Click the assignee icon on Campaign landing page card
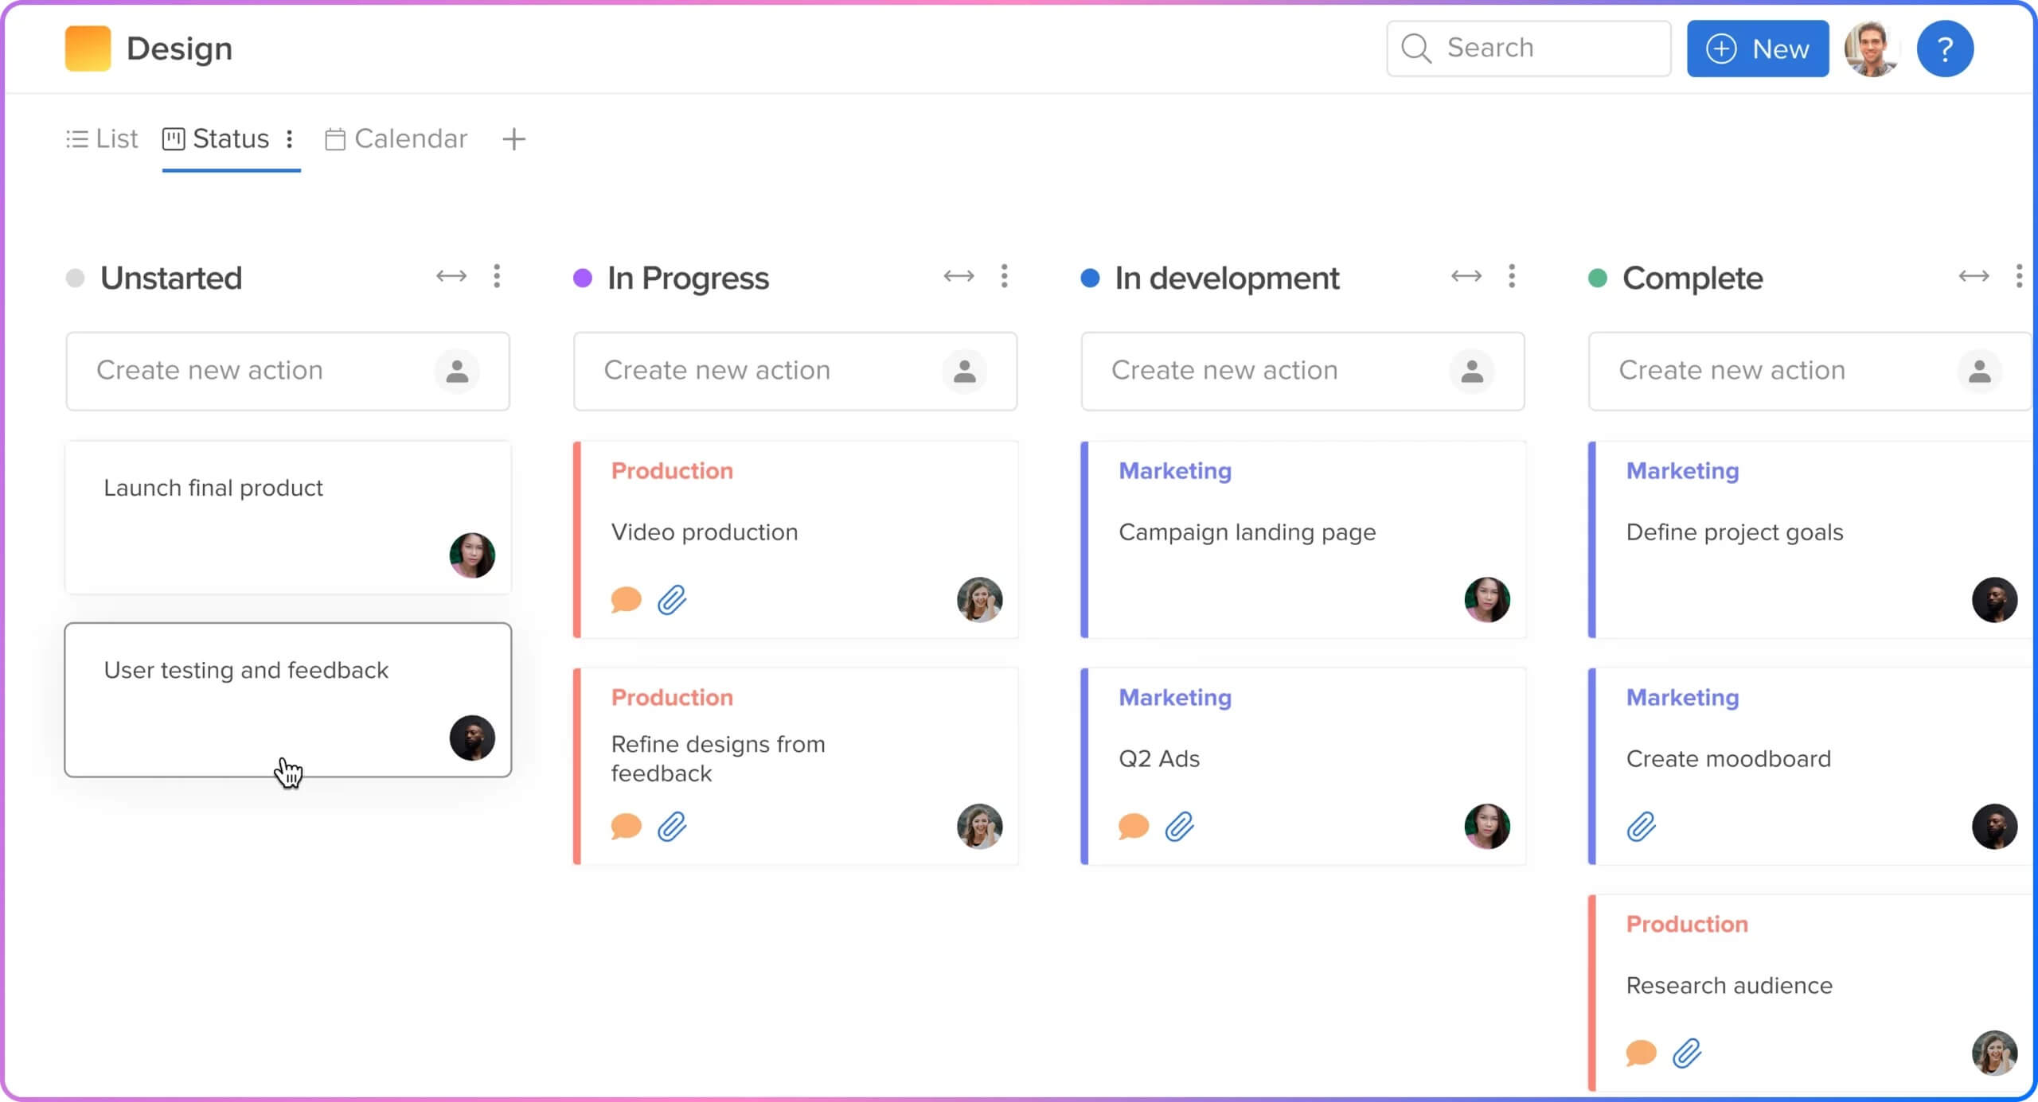2038x1102 pixels. click(1486, 598)
